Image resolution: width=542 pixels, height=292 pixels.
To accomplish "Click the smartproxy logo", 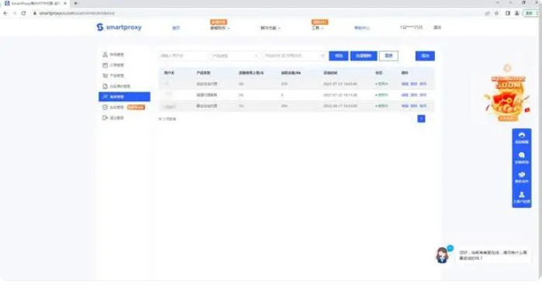I will [x=119, y=27].
